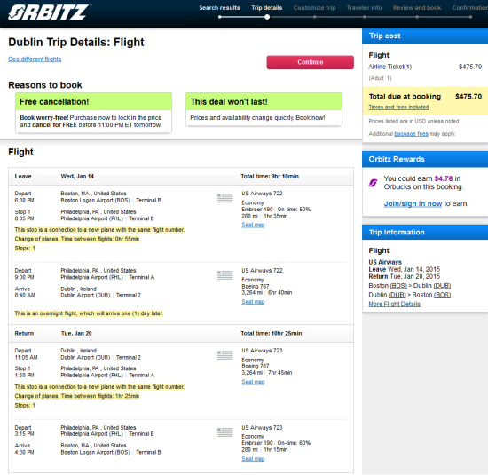488x475 pixels.
Task: Click Total time: 10hr 25min text
Action: 272,334
